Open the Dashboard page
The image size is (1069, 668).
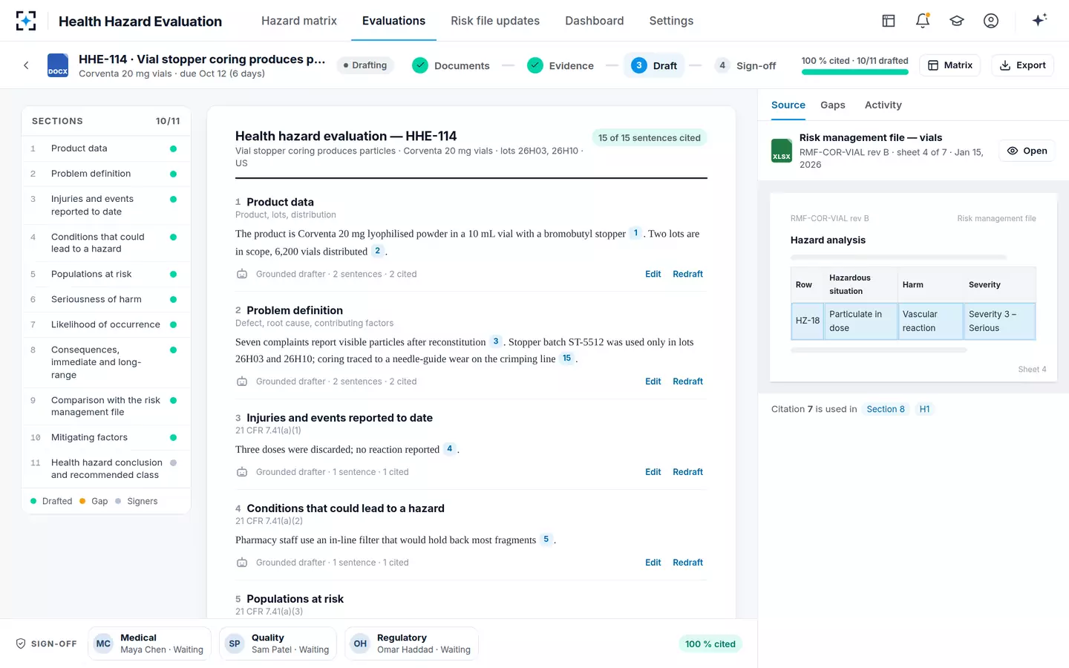pos(595,21)
